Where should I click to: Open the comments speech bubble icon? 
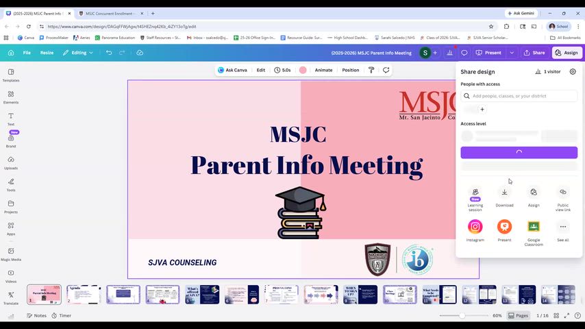click(464, 53)
